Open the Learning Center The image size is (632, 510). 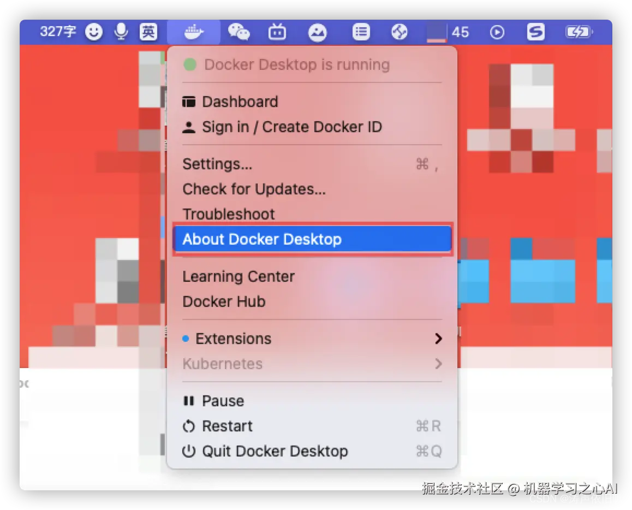[312, 277]
